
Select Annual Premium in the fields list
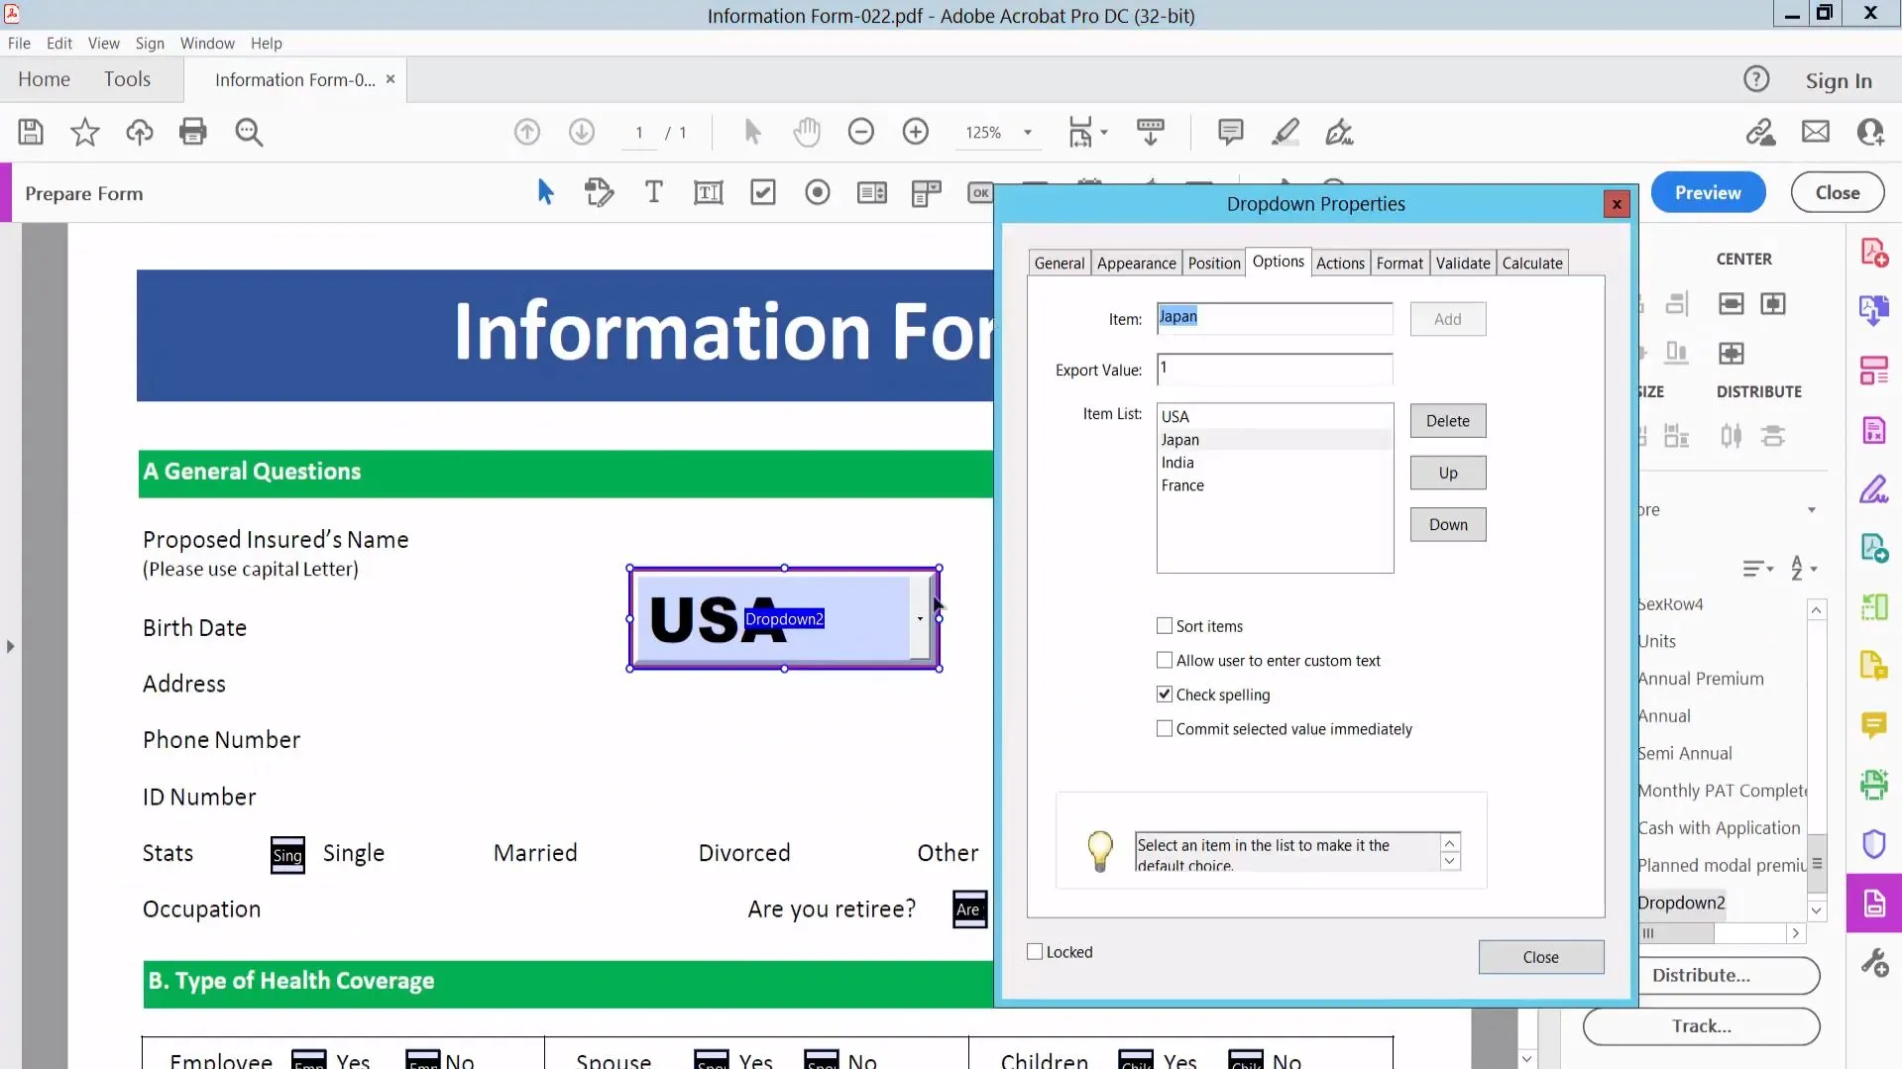pos(1701,679)
